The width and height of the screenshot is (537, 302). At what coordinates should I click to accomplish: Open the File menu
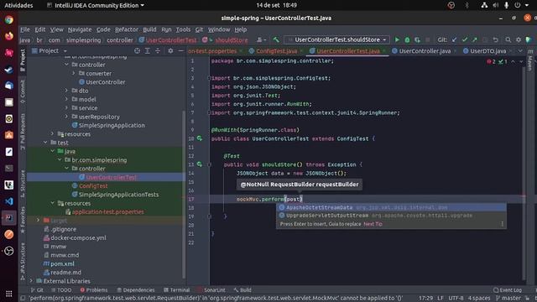[24, 29]
